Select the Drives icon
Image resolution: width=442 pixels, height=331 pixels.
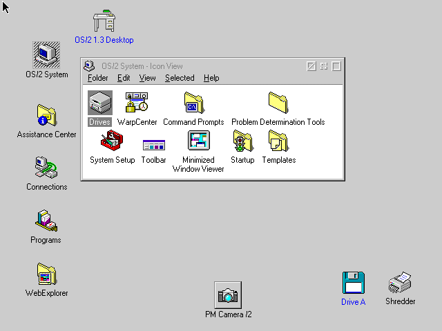[99, 103]
